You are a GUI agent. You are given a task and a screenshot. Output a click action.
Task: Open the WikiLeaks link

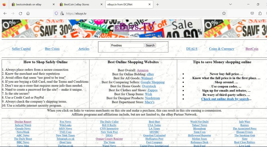(65, 125)
